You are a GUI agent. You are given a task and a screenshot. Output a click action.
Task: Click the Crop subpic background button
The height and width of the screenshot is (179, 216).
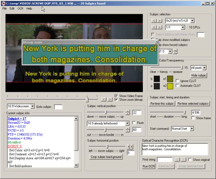pyautogui.click(x=106, y=157)
